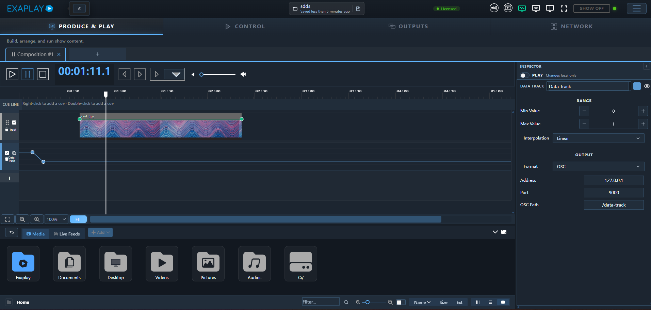Add a new track with the plus button
Image resolution: width=651 pixels, height=310 pixels.
click(10, 178)
